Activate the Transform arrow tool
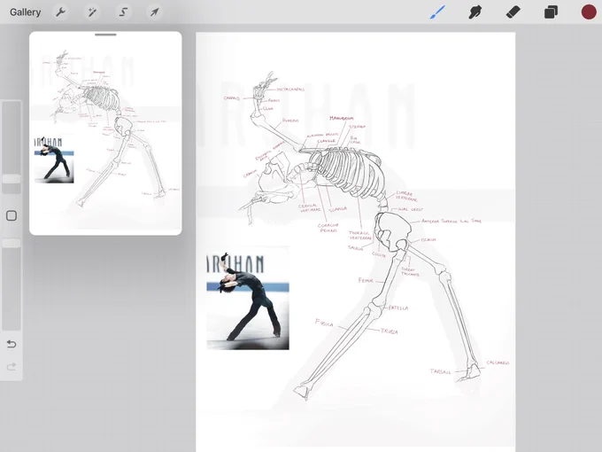The width and height of the screenshot is (602, 452). tap(154, 12)
